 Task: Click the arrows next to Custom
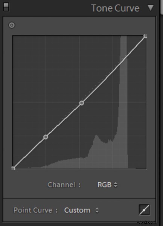click(x=97, y=210)
